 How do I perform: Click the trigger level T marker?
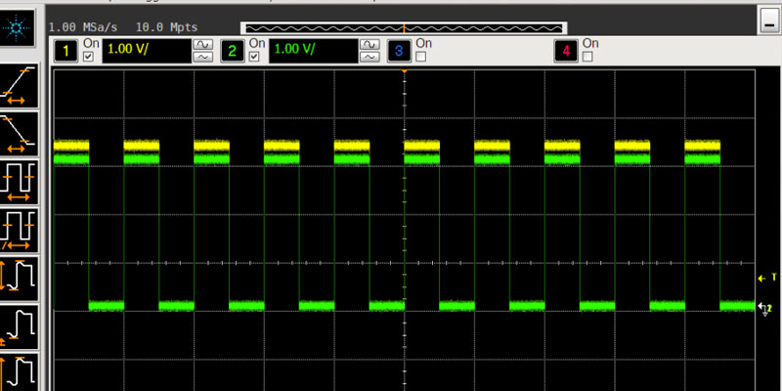765,278
